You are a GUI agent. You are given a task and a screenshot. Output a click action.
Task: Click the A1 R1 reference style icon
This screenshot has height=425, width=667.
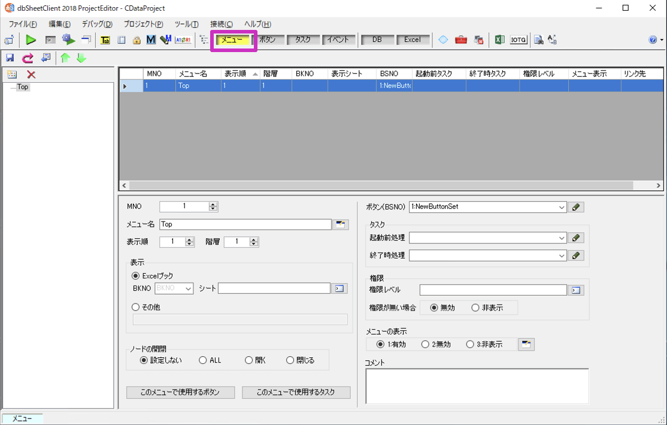tap(183, 40)
